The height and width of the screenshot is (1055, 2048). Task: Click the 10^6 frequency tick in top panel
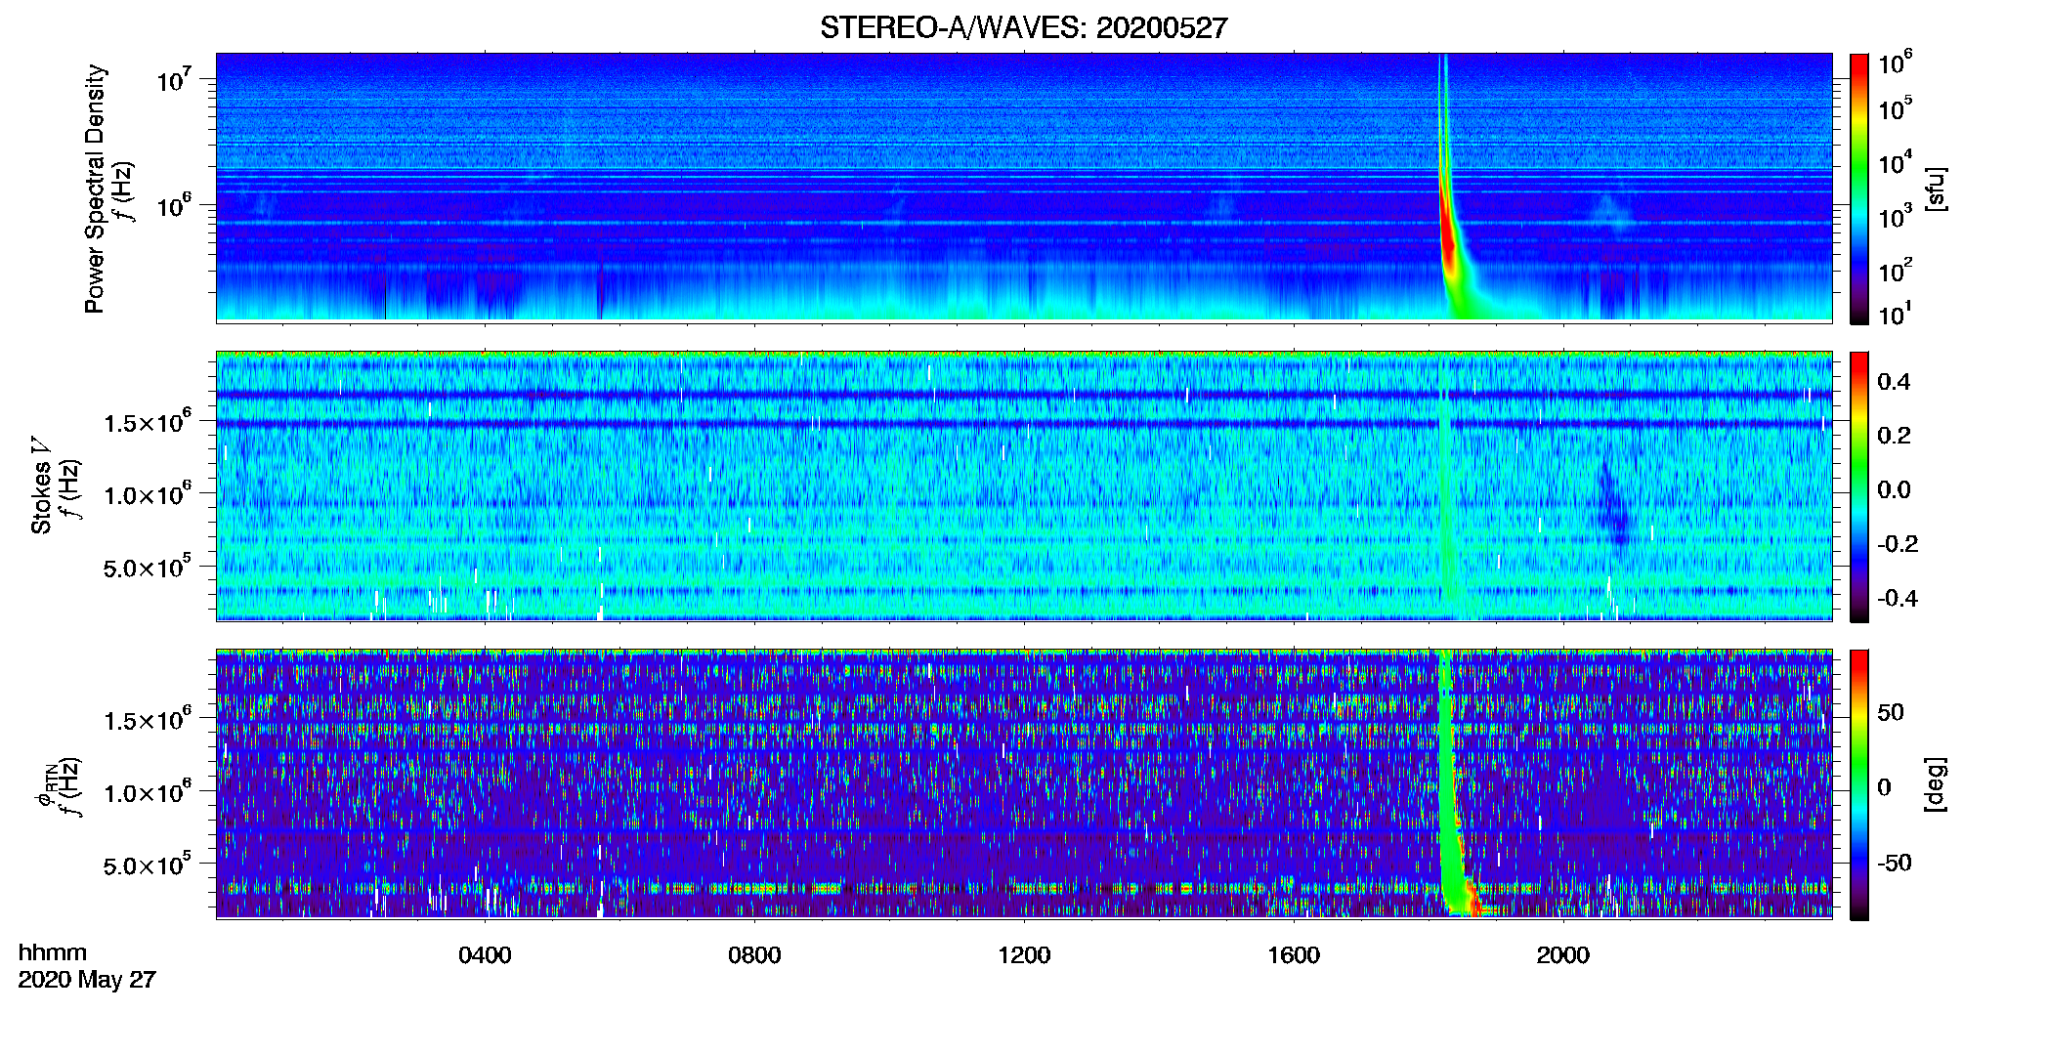[x=175, y=205]
